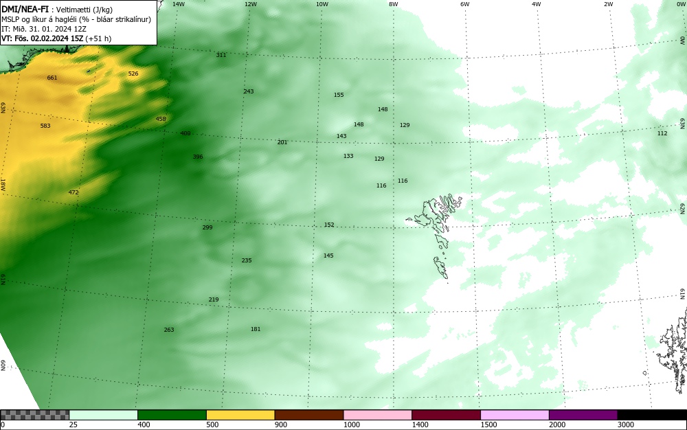Viewport: 687px width, 430px height.
Task: Select the light green 25–400 legend swatch
Action: click(x=104, y=415)
